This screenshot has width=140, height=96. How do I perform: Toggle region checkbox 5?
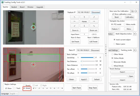pos(49,88)
